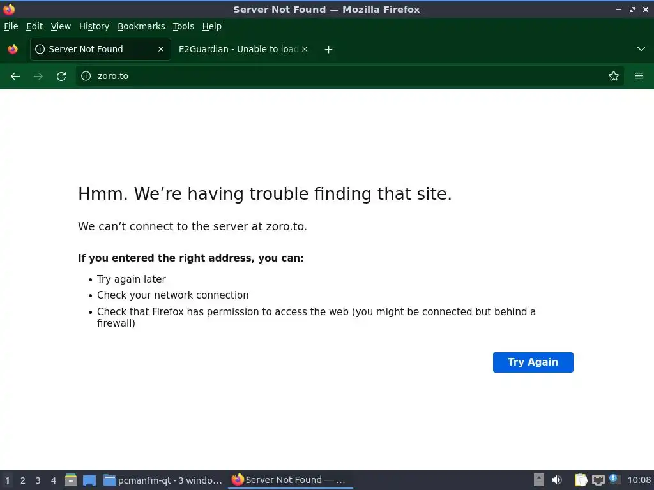Image resolution: width=654 pixels, height=490 pixels.
Task: Open the volume speaker tray icon
Action: pos(556,480)
